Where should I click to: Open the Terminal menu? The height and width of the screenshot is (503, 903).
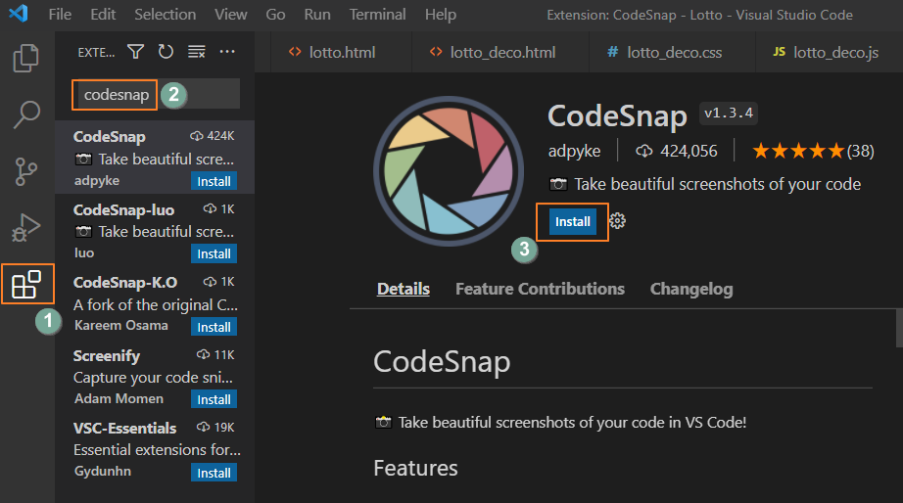pos(377,15)
